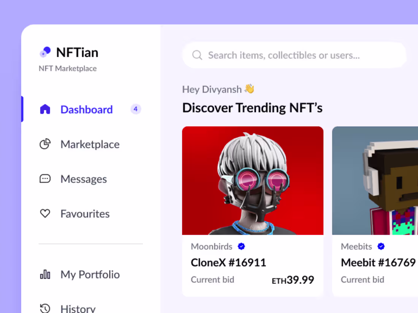Click the Favourites heart icon
The image size is (418, 313).
tap(45, 214)
